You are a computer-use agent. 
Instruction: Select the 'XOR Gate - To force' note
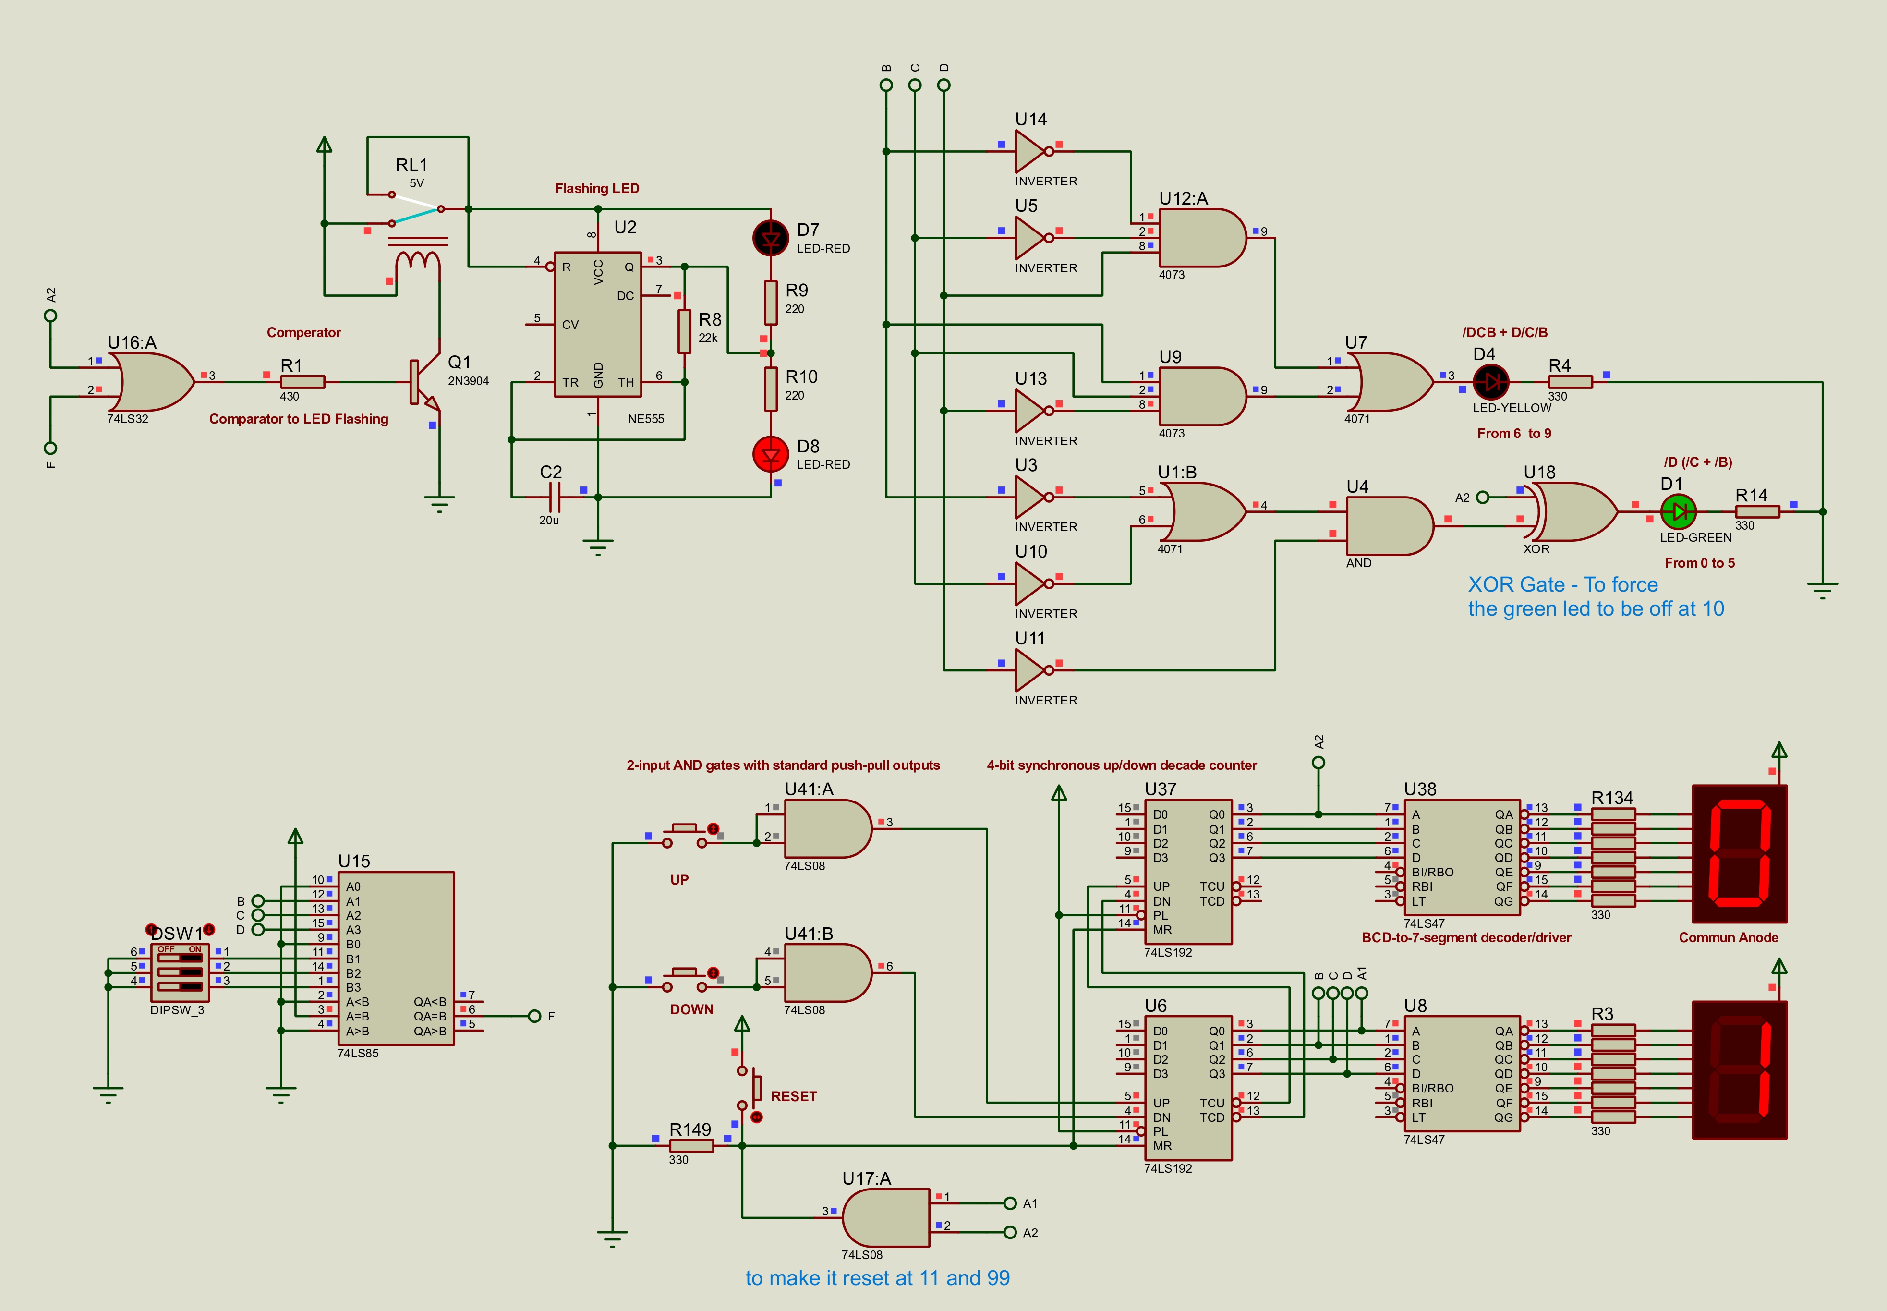click(x=1562, y=584)
